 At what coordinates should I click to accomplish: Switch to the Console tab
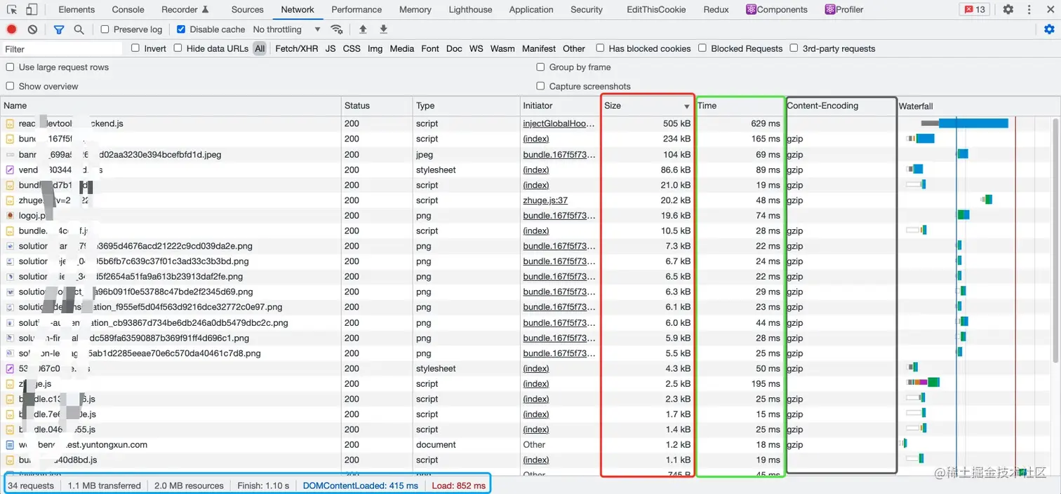(x=128, y=10)
